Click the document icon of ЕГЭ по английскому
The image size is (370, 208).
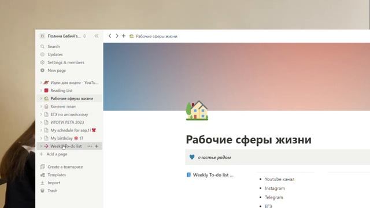46,114
